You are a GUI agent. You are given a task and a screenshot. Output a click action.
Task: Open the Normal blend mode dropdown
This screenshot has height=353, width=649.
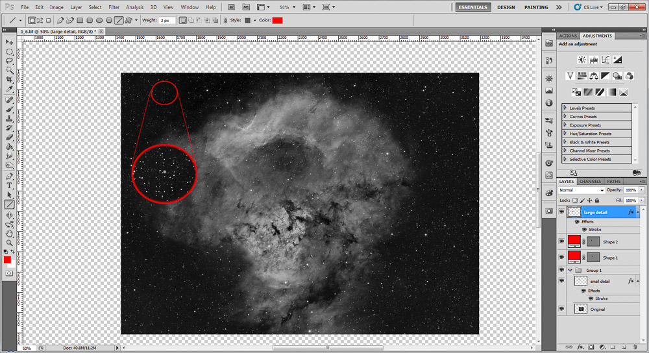tap(581, 190)
